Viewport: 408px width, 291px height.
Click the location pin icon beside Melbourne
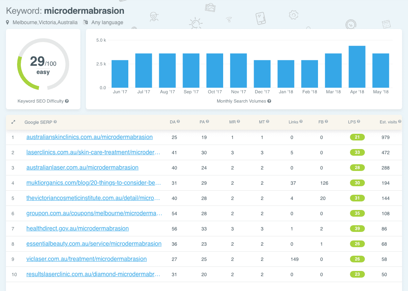7,22
